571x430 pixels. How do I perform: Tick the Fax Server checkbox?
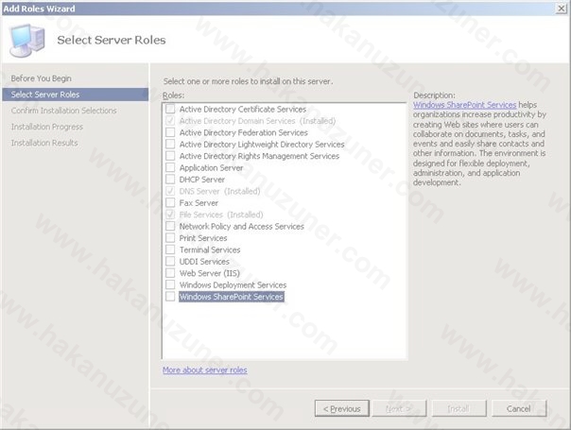[x=170, y=202]
